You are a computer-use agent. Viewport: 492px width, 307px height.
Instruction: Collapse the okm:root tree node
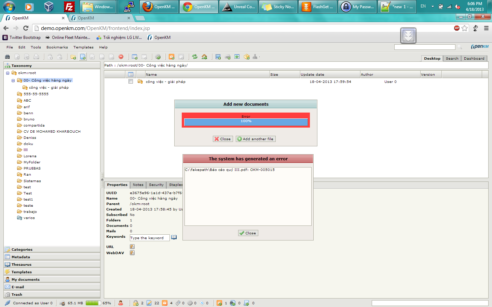pos(7,73)
